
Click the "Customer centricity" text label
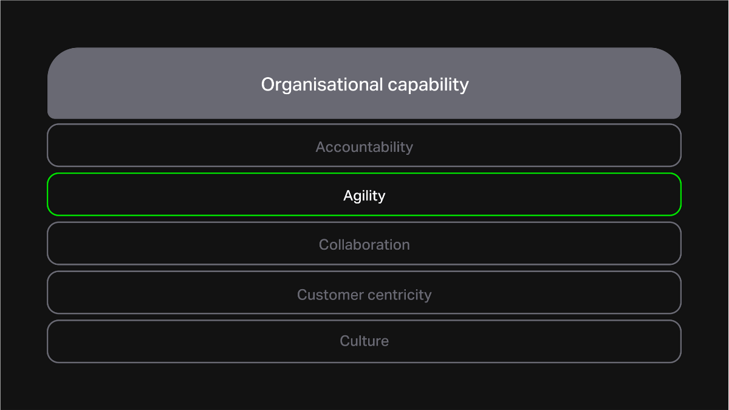(x=364, y=295)
